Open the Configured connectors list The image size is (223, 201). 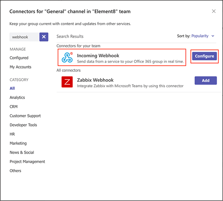click(19, 58)
